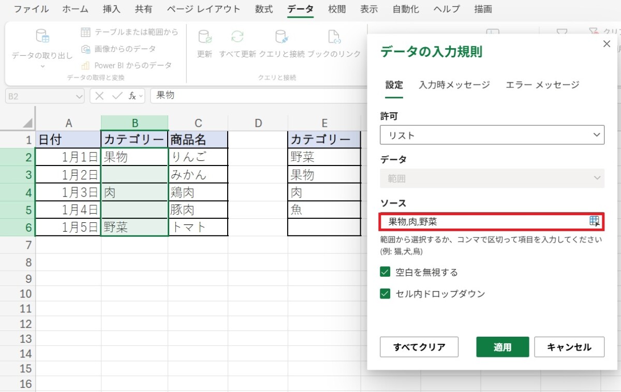Open the 数式 ribbon tab
This screenshot has height=392, width=621.
tap(264, 9)
